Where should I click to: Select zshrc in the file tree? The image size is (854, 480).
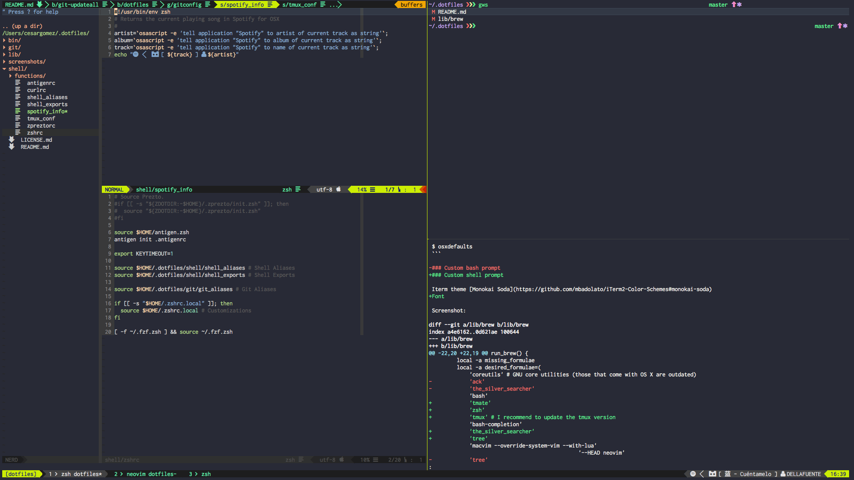[x=35, y=132]
